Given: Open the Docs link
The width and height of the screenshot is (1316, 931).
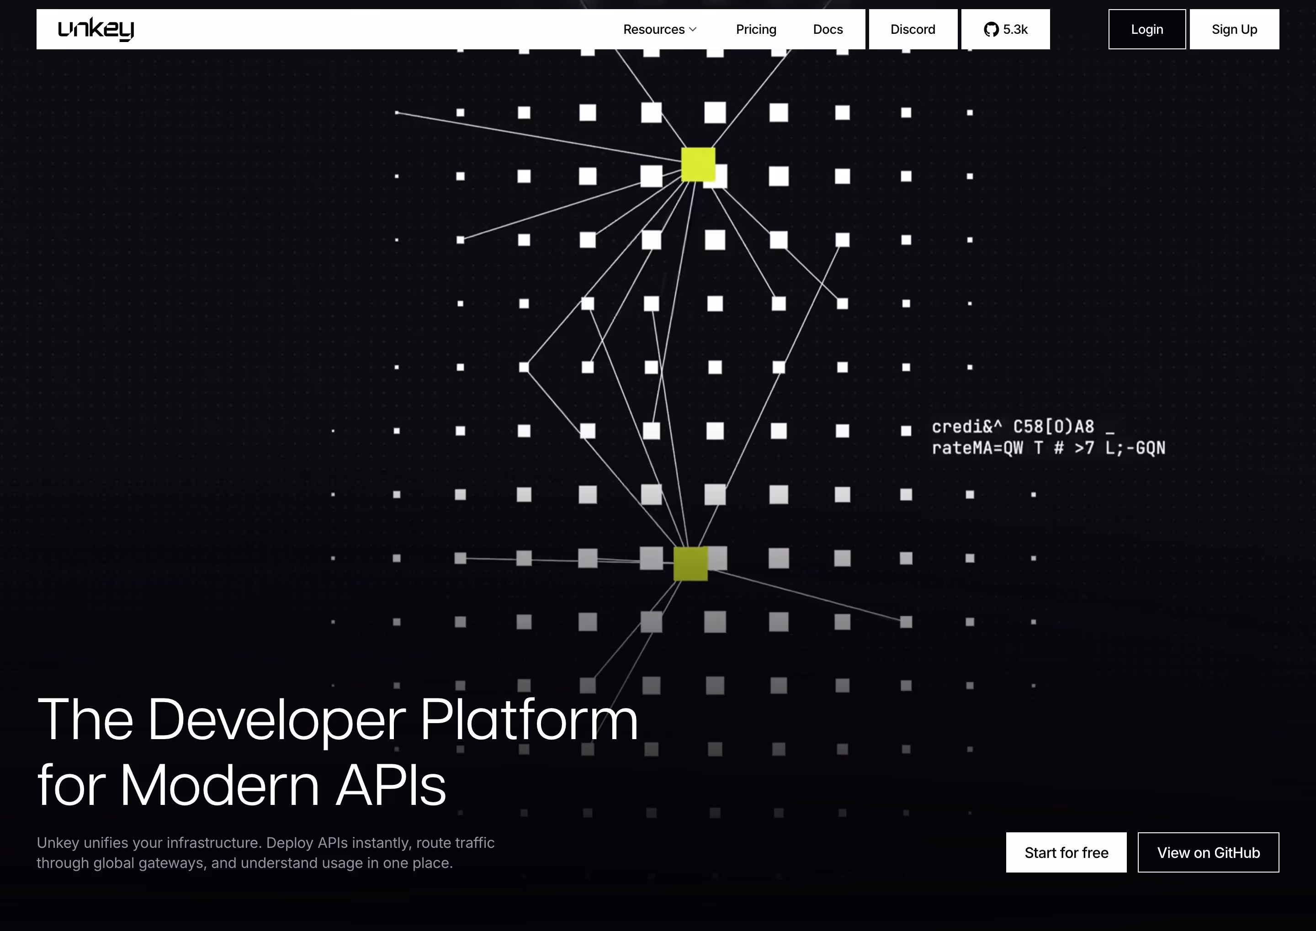Looking at the screenshot, I should 828,29.
